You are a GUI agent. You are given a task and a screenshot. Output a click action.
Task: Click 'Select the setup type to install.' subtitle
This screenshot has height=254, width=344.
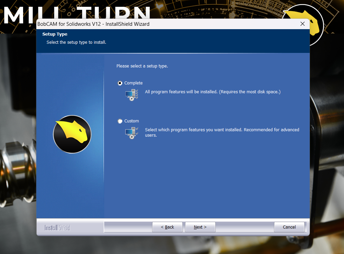76,42
